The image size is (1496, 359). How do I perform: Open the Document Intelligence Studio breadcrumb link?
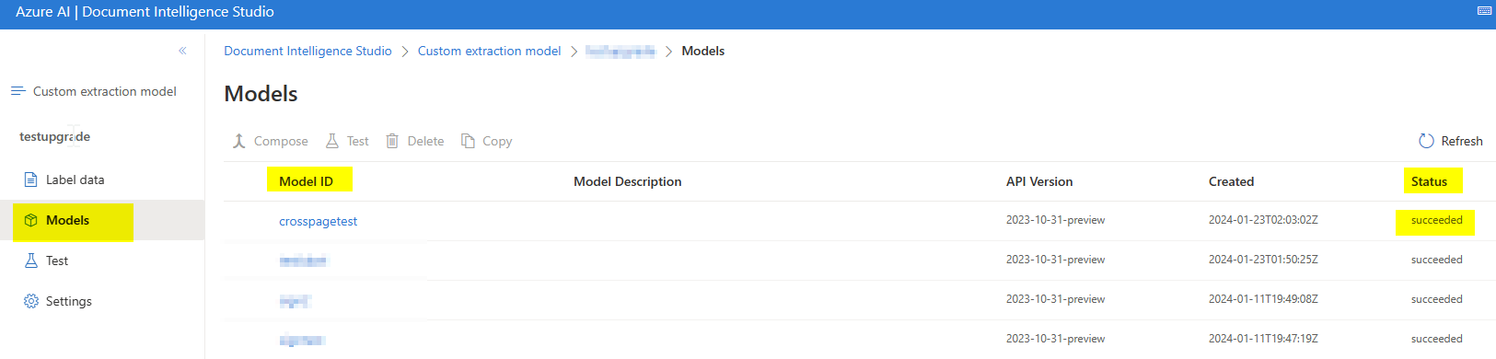(307, 51)
